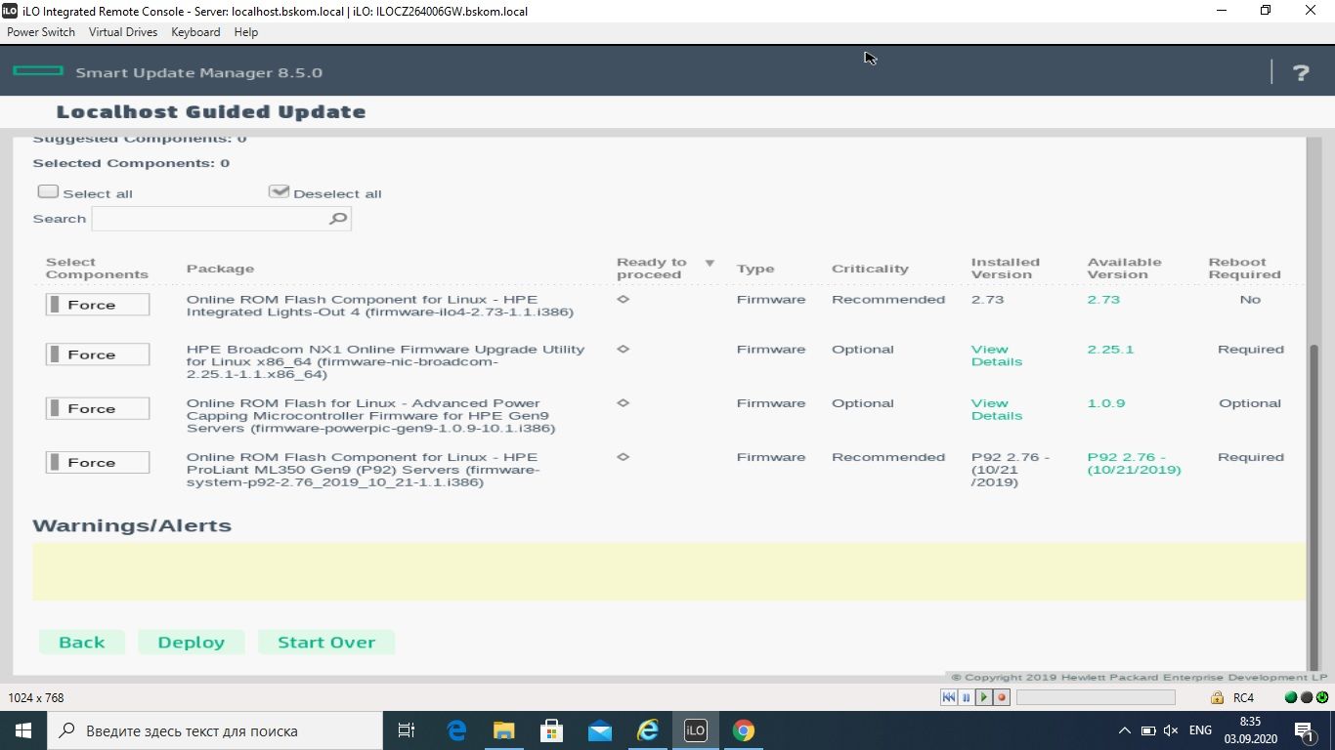Open Task View on the taskbar

click(407, 730)
